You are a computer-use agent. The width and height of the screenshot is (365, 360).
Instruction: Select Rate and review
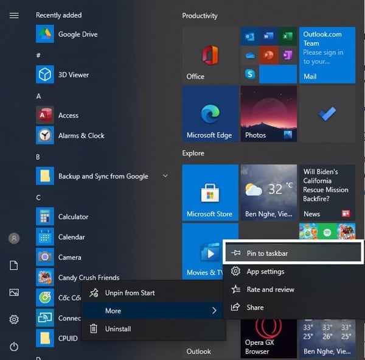(293, 289)
